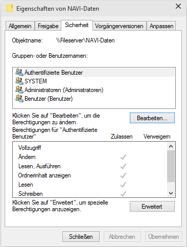Screen dimensions: 187x247
Task: Click the Zulassen checkmark for Ändern
Action: 123,157
